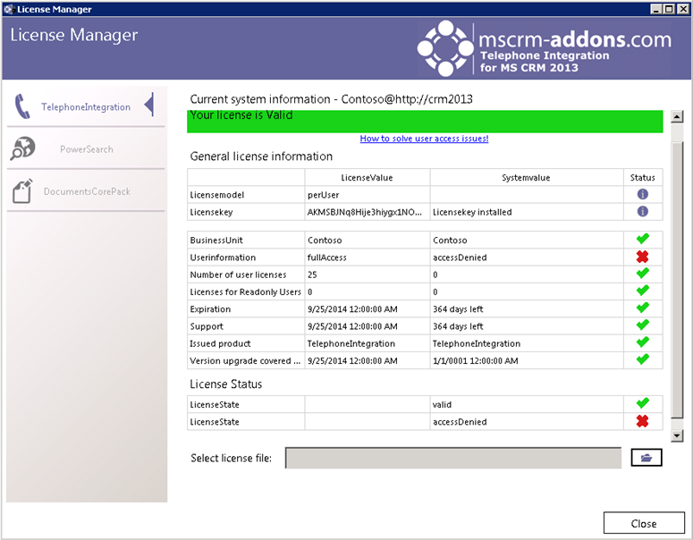Click the green check for Support row
693x540 pixels.
click(643, 325)
